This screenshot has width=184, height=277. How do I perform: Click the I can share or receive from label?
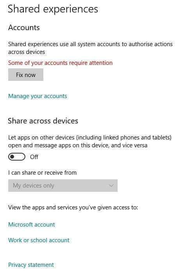(x=42, y=173)
